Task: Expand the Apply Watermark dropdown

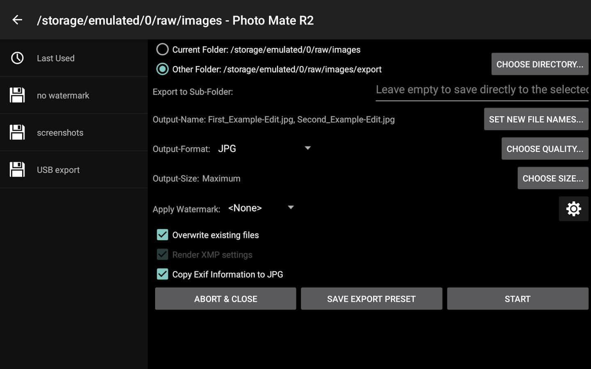Action: coord(261,208)
